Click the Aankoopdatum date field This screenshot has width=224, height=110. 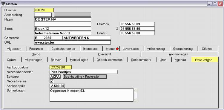click(61, 67)
